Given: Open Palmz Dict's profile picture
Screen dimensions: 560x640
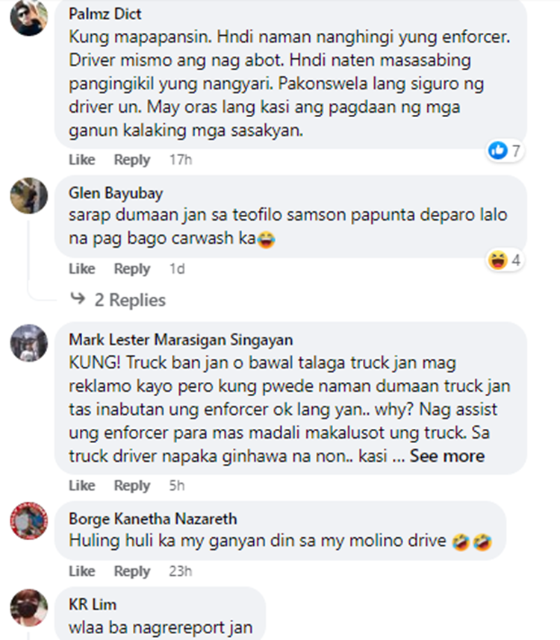Looking at the screenshot, I should [x=28, y=18].
